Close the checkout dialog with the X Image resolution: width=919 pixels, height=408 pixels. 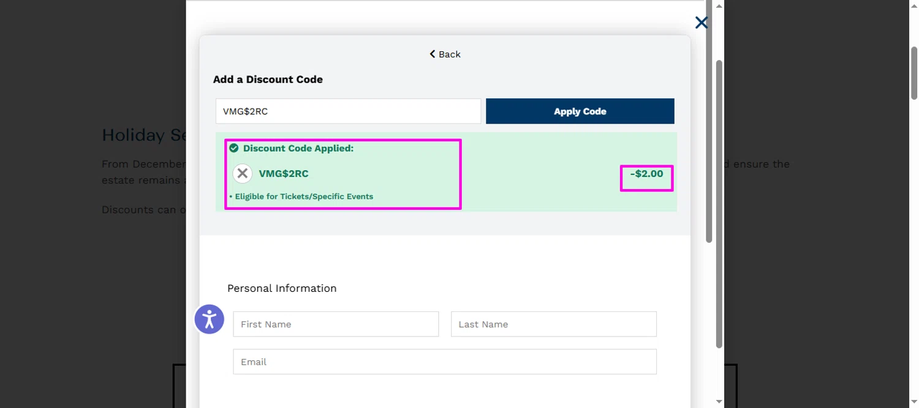(702, 23)
